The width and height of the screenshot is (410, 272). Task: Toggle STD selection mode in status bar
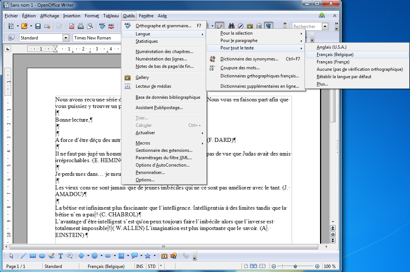(152, 266)
